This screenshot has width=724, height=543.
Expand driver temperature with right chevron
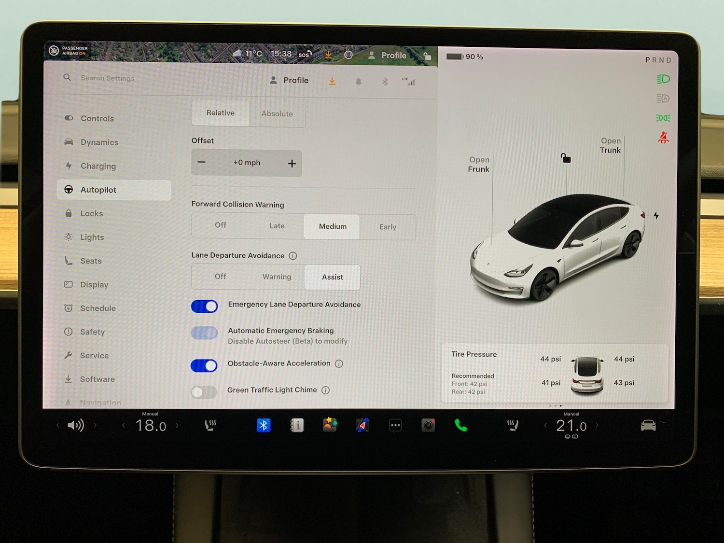click(x=177, y=425)
